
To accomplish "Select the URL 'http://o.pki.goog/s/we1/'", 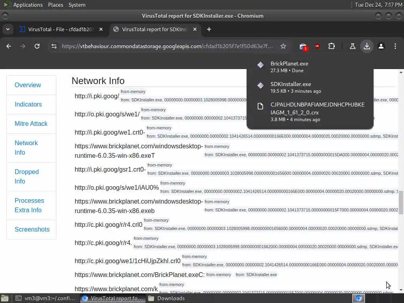I will point(107,114).
